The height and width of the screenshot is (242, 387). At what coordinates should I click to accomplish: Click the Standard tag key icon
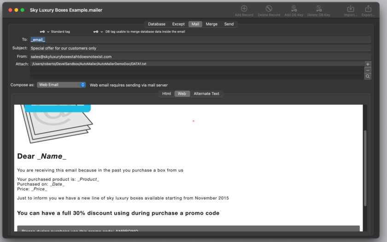point(42,32)
